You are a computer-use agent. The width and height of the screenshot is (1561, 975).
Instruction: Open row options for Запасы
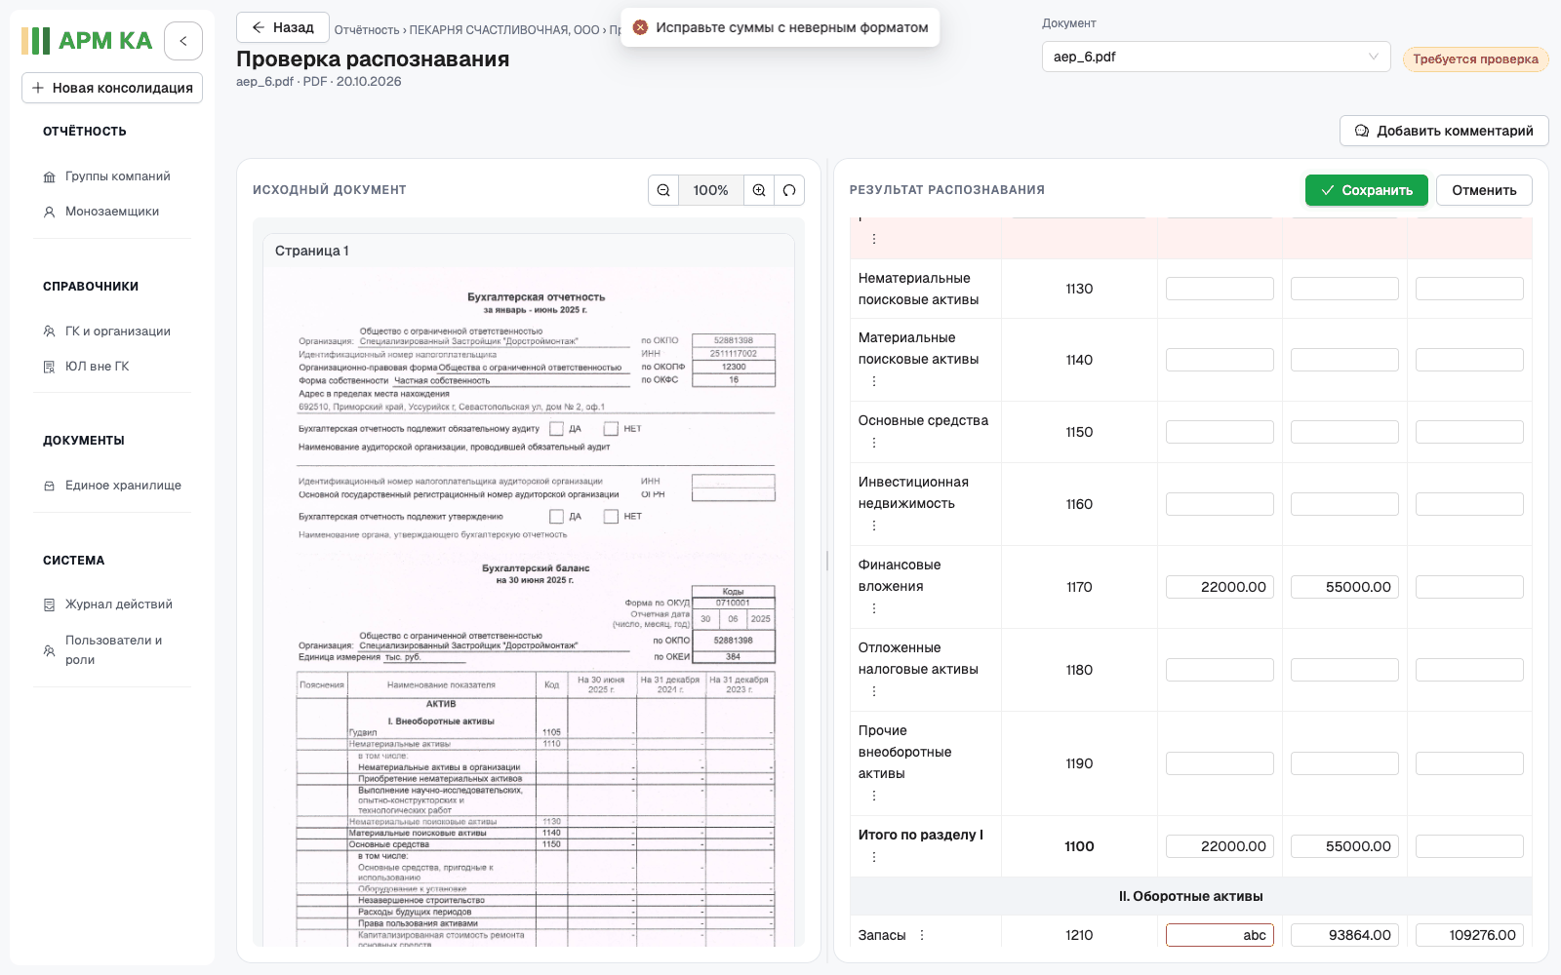click(x=922, y=935)
